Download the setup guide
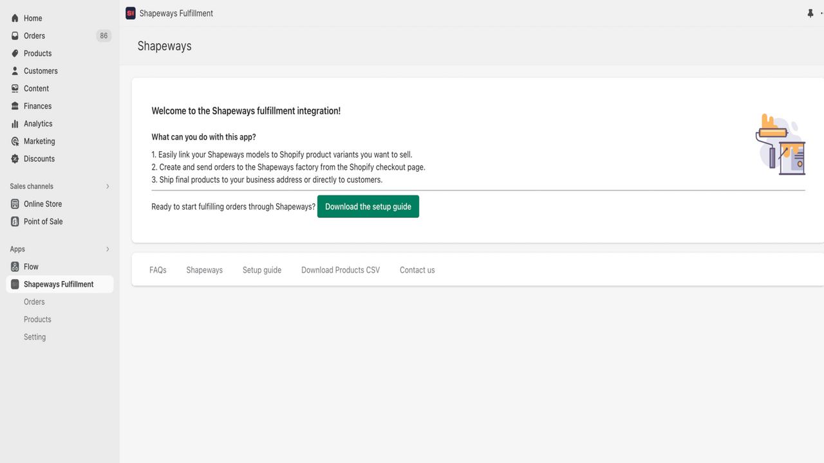 tap(368, 206)
